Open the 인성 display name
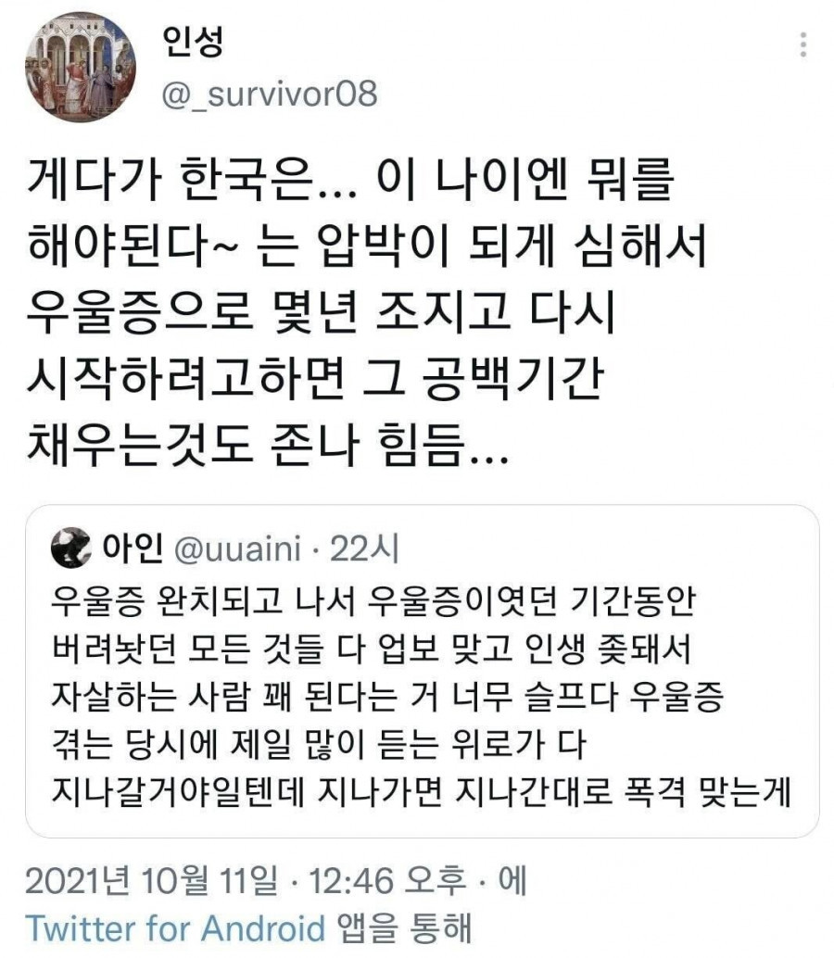 [193, 41]
